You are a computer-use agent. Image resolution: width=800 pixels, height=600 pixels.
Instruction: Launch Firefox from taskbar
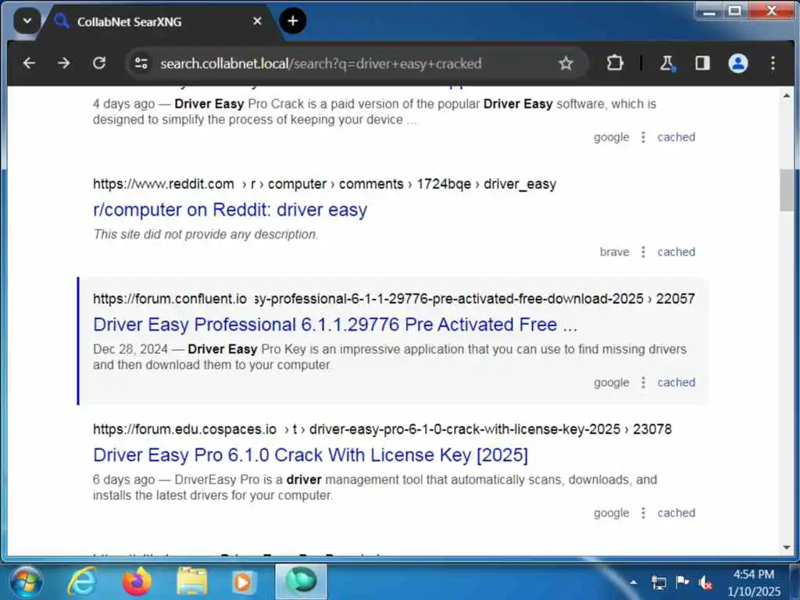pyautogui.click(x=137, y=581)
